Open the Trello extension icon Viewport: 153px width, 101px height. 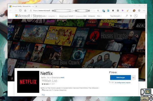[x=108, y=10]
